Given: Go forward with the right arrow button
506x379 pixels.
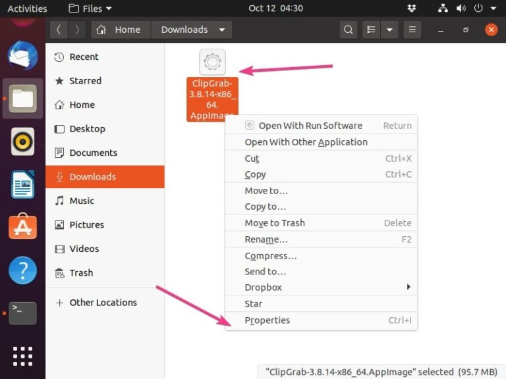Looking at the screenshot, I should 77,30.
